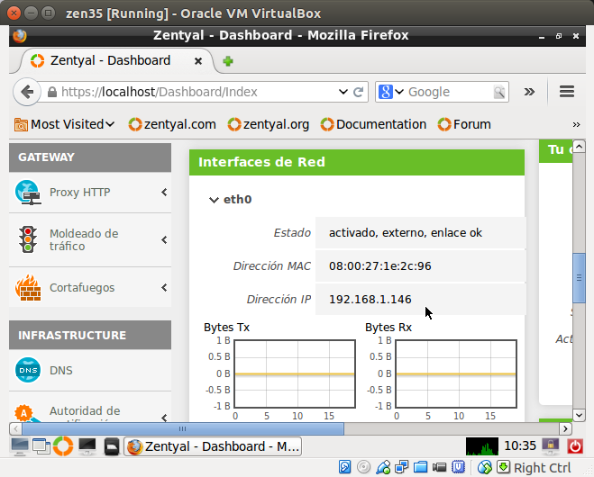The width and height of the screenshot is (594, 477).
Task: Open the Cortafuegos firewall icon
Action: (x=28, y=287)
